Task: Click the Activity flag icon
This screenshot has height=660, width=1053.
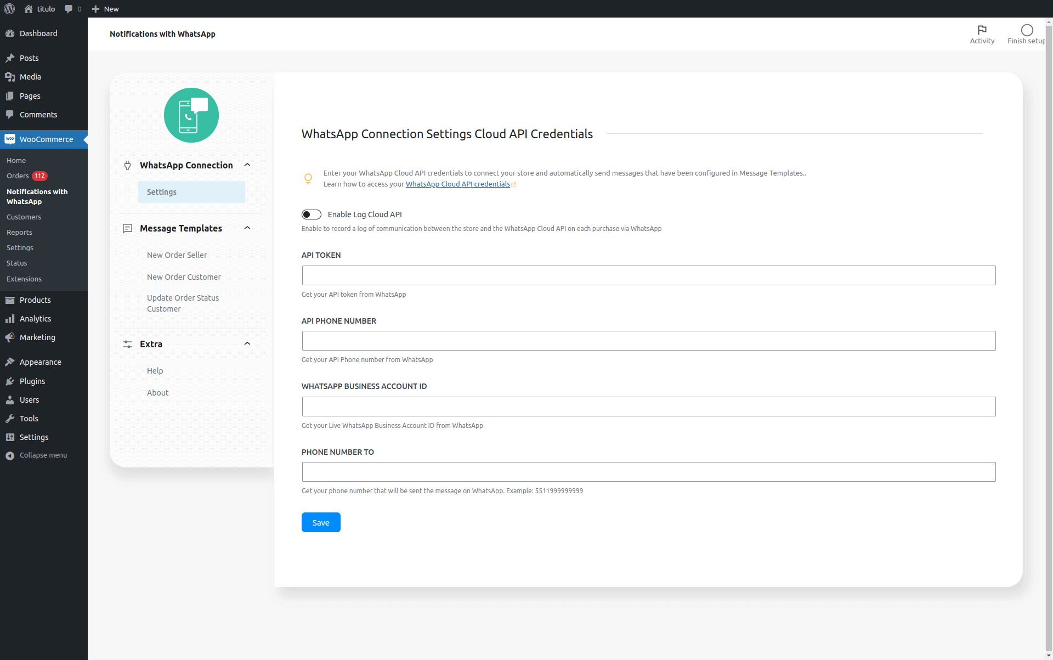Action: coord(982,30)
